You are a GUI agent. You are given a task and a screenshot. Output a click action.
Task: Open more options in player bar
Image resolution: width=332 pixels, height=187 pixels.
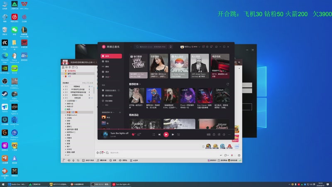(x=229, y=134)
